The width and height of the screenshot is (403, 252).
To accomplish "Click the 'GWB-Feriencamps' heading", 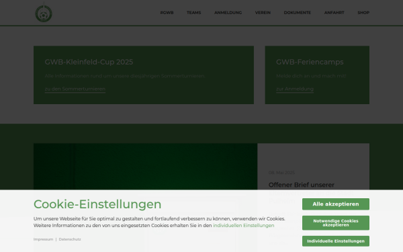I will pos(310,62).
